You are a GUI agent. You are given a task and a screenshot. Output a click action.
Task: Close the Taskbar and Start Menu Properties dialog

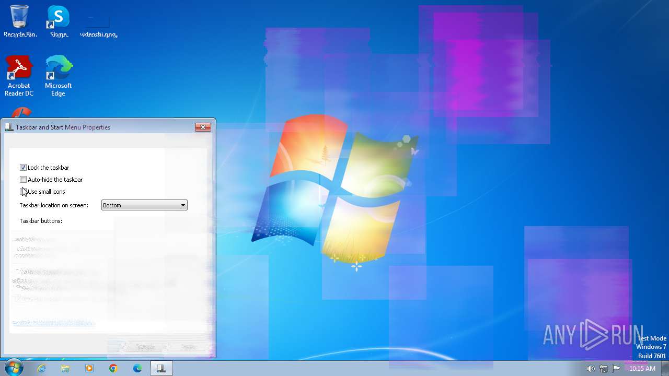pos(203,127)
